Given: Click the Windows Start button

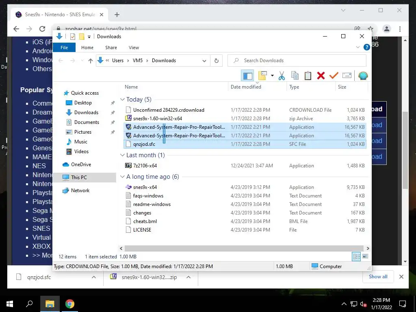Looking at the screenshot, I should pos(10,304).
